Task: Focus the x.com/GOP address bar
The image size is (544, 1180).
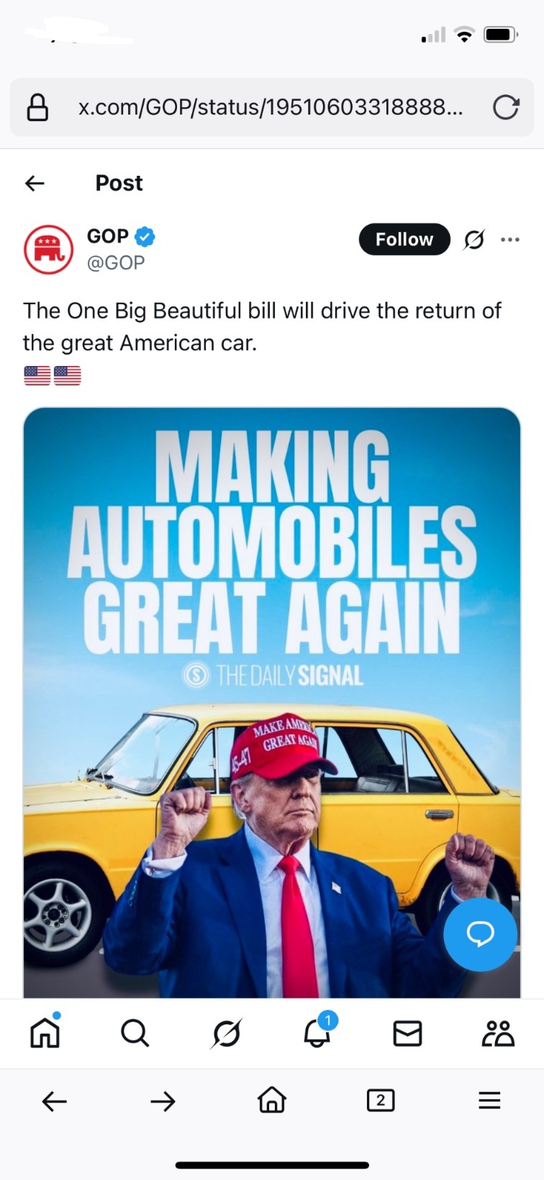Action: [x=272, y=107]
